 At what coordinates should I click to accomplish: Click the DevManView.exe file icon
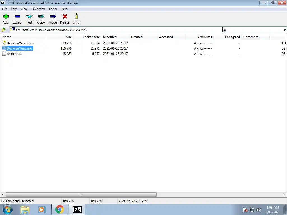(4, 48)
